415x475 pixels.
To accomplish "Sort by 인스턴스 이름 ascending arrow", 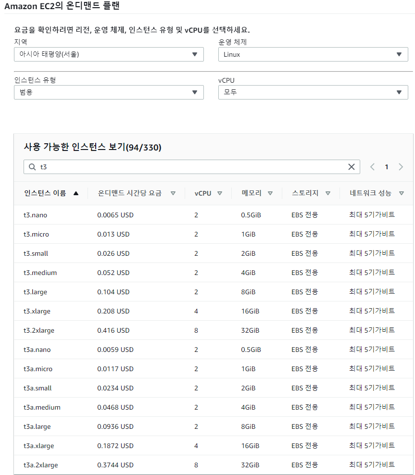I will click(75, 193).
